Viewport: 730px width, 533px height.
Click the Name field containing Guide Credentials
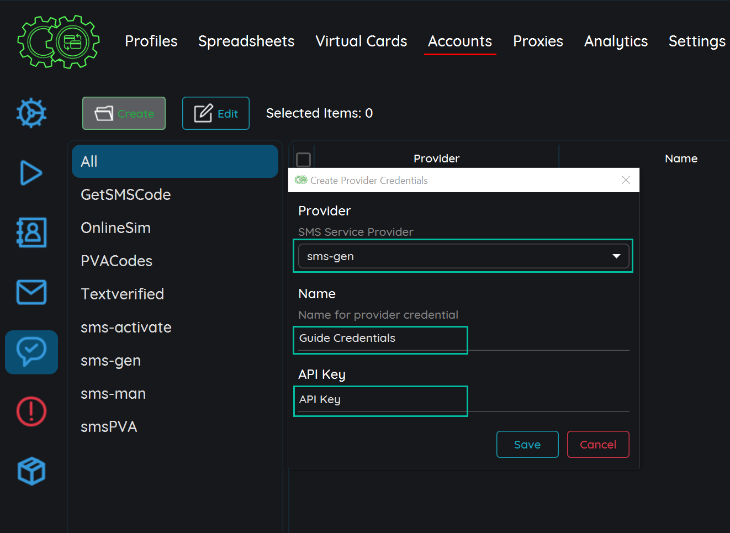click(380, 340)
